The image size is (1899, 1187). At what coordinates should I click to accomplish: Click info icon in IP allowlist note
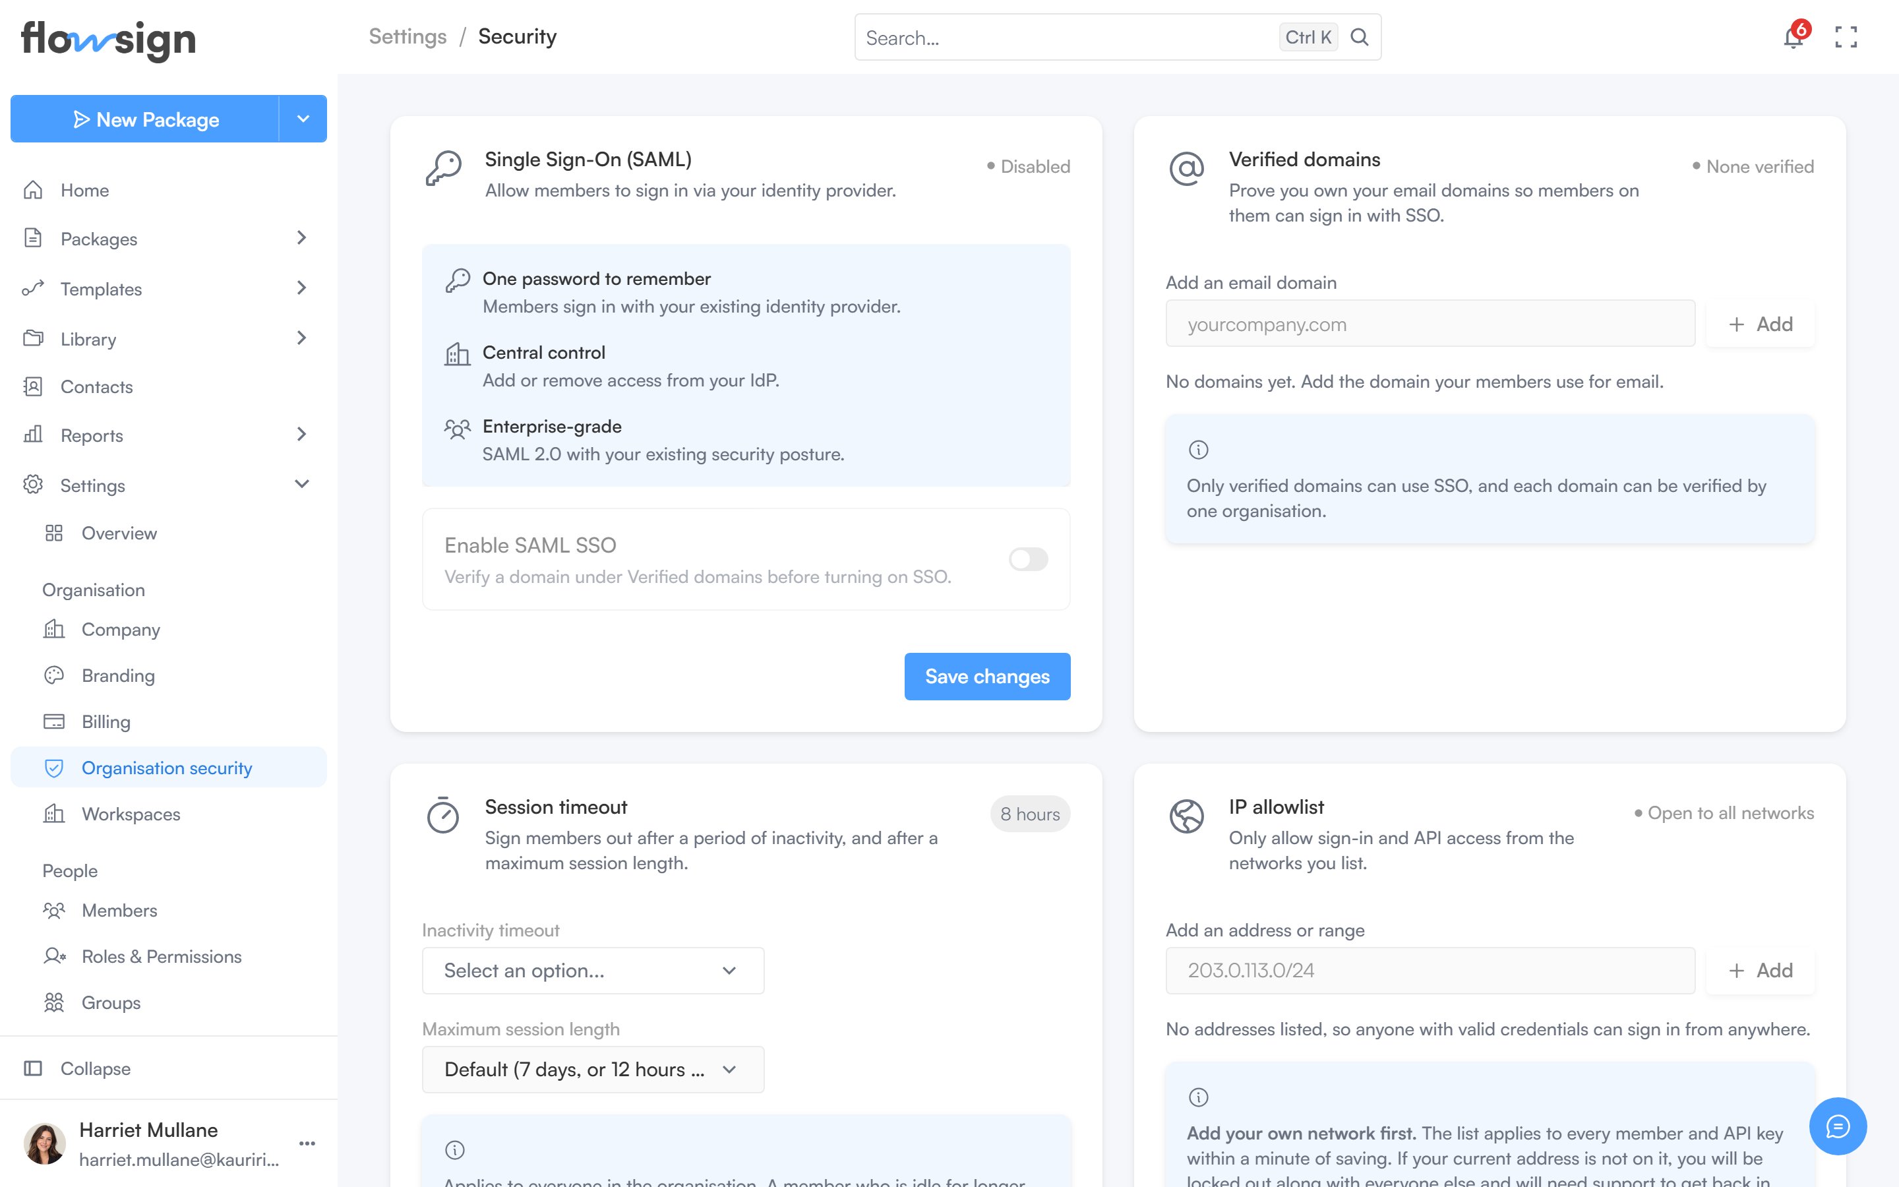[x=1198, y=1097]
